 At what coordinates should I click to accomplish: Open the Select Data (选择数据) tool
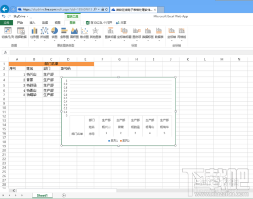pos(21,31)
